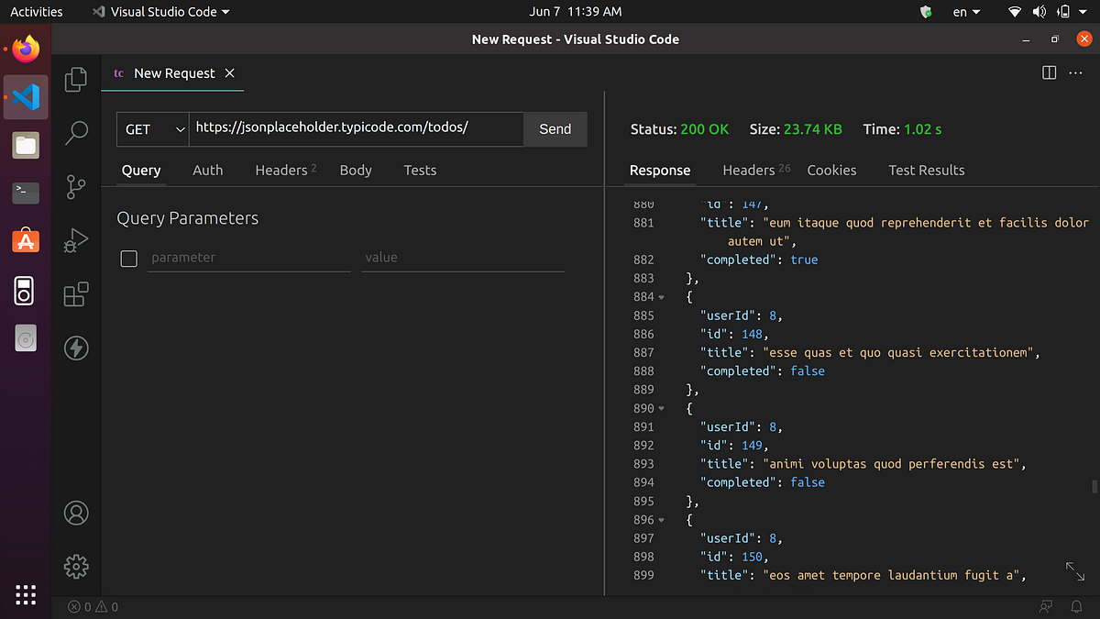
Task: Click the response vertical scrollbar thumb
Action: [1093, 487]
